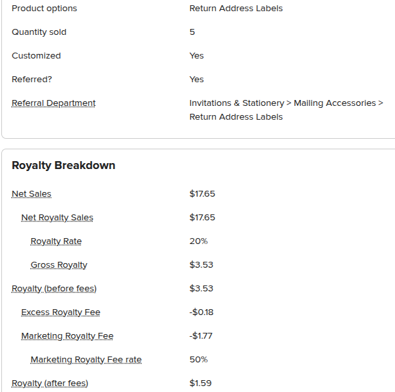Click the Product options label
This screenshot has height=392, width=395.
[44, 9]
